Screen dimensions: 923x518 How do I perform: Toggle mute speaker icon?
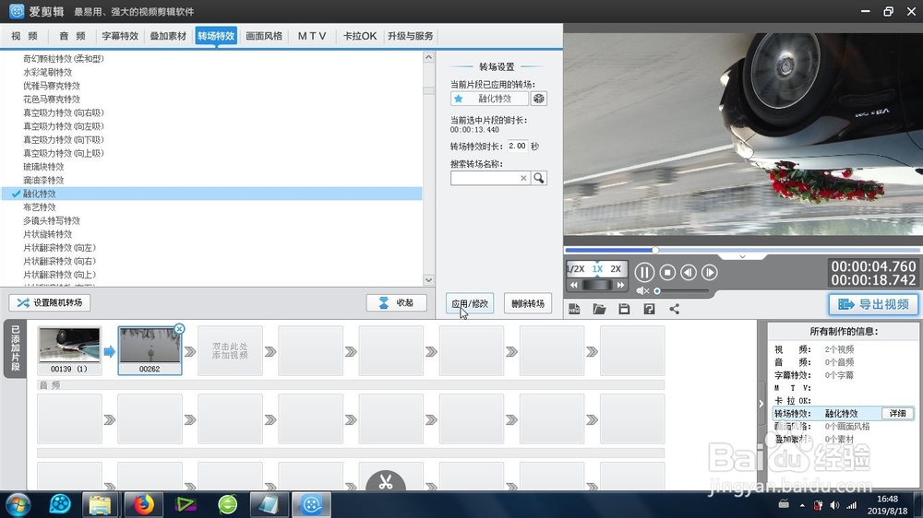(642, 290)
